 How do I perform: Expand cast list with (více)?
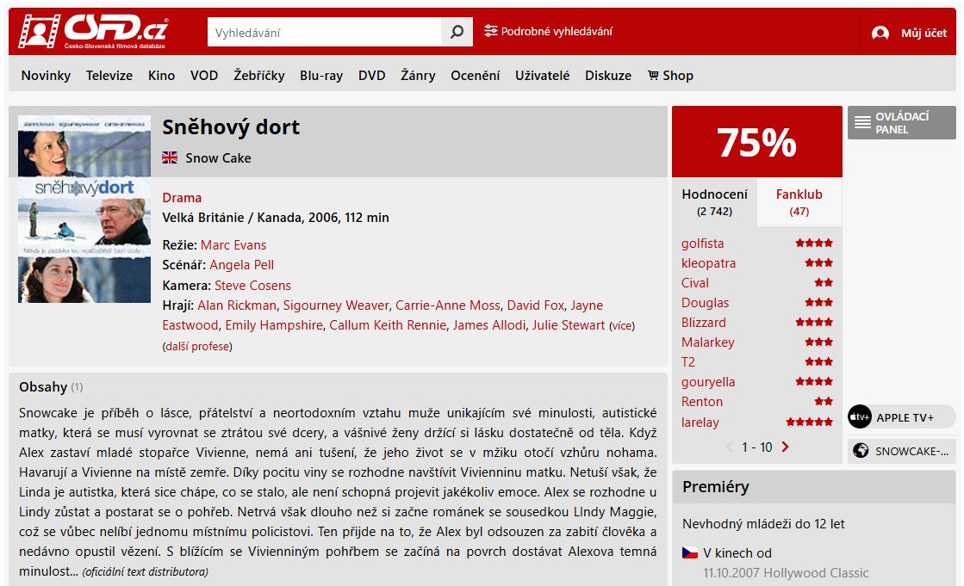622,325
